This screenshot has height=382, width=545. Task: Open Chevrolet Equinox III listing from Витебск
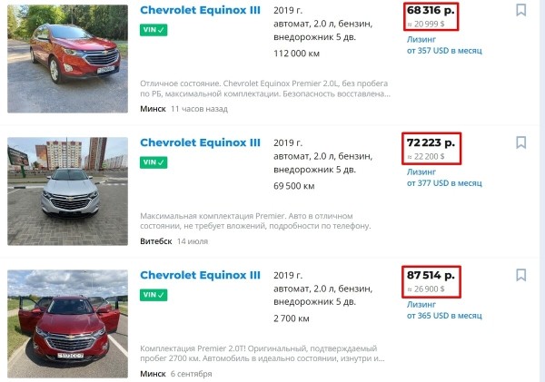coord(200,143)
